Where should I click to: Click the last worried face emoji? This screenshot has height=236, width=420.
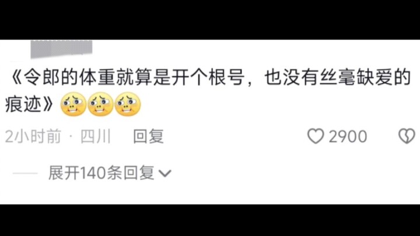(x=128, y=104)
